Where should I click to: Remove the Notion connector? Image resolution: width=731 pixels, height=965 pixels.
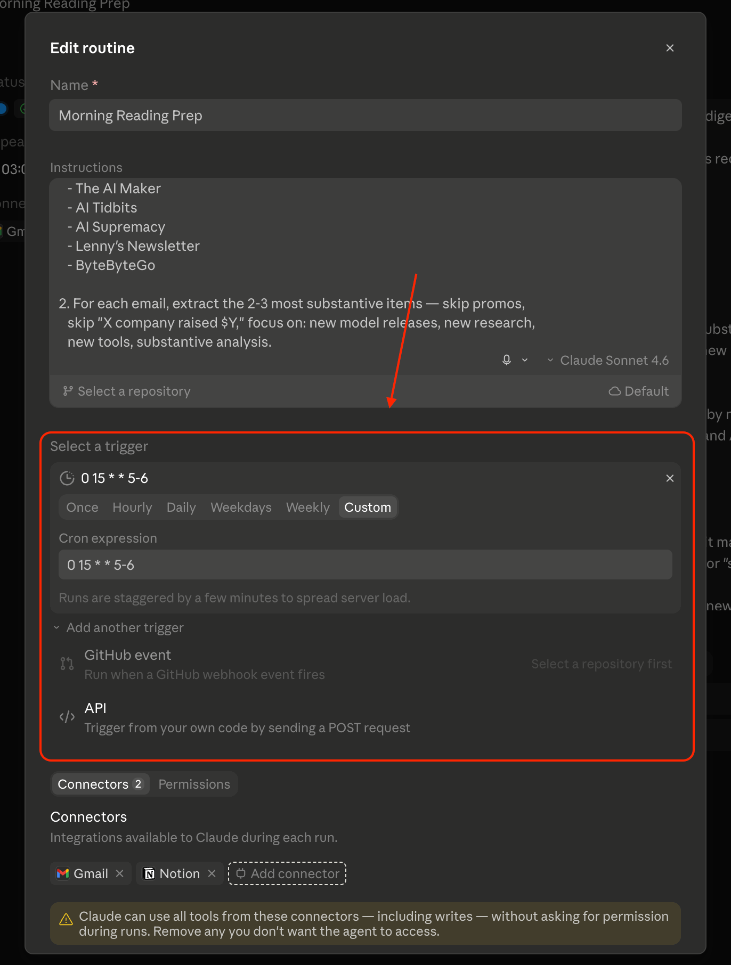click(212, 873)
